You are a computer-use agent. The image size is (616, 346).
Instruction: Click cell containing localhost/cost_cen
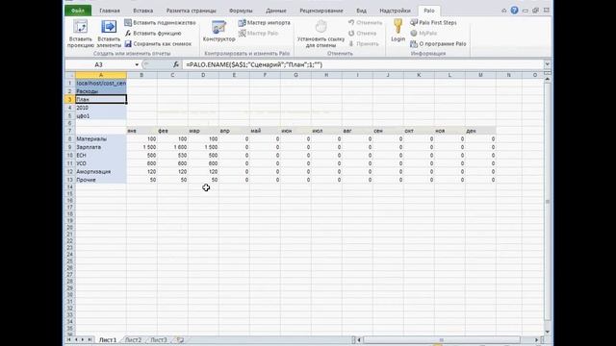pyautogui.click(x=101, y=84)
